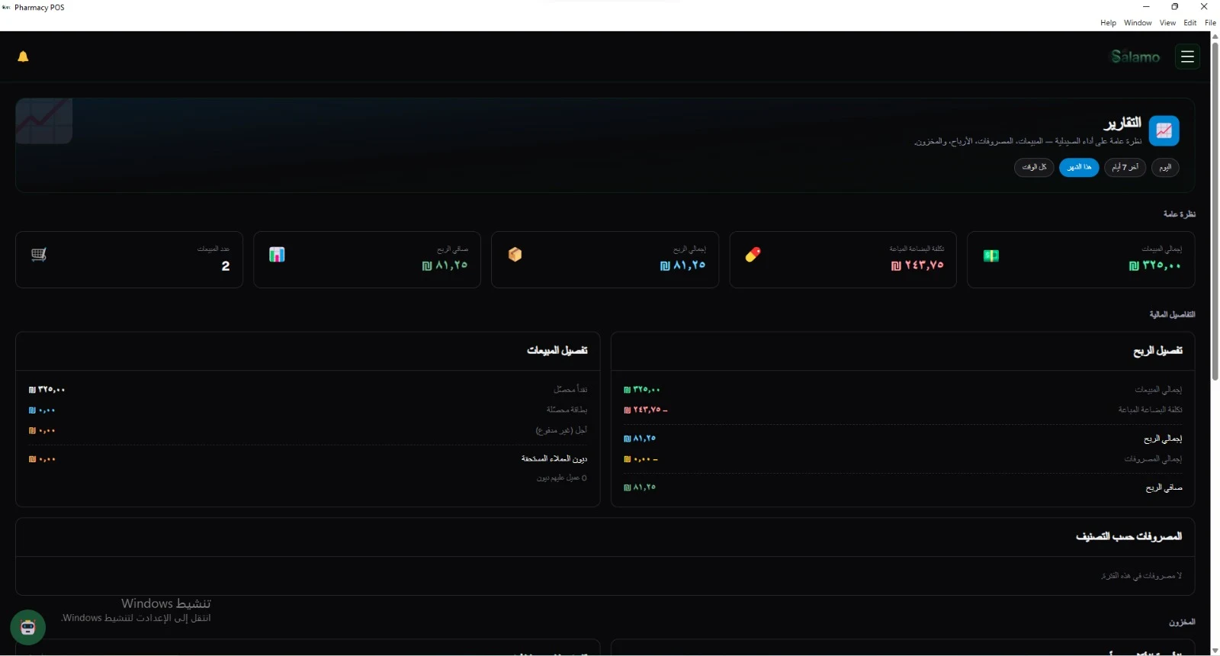Screen dimensions: 1220x656
Task: Click the shopping cart icon on sales count card
Action: click(x=39, y=255)
